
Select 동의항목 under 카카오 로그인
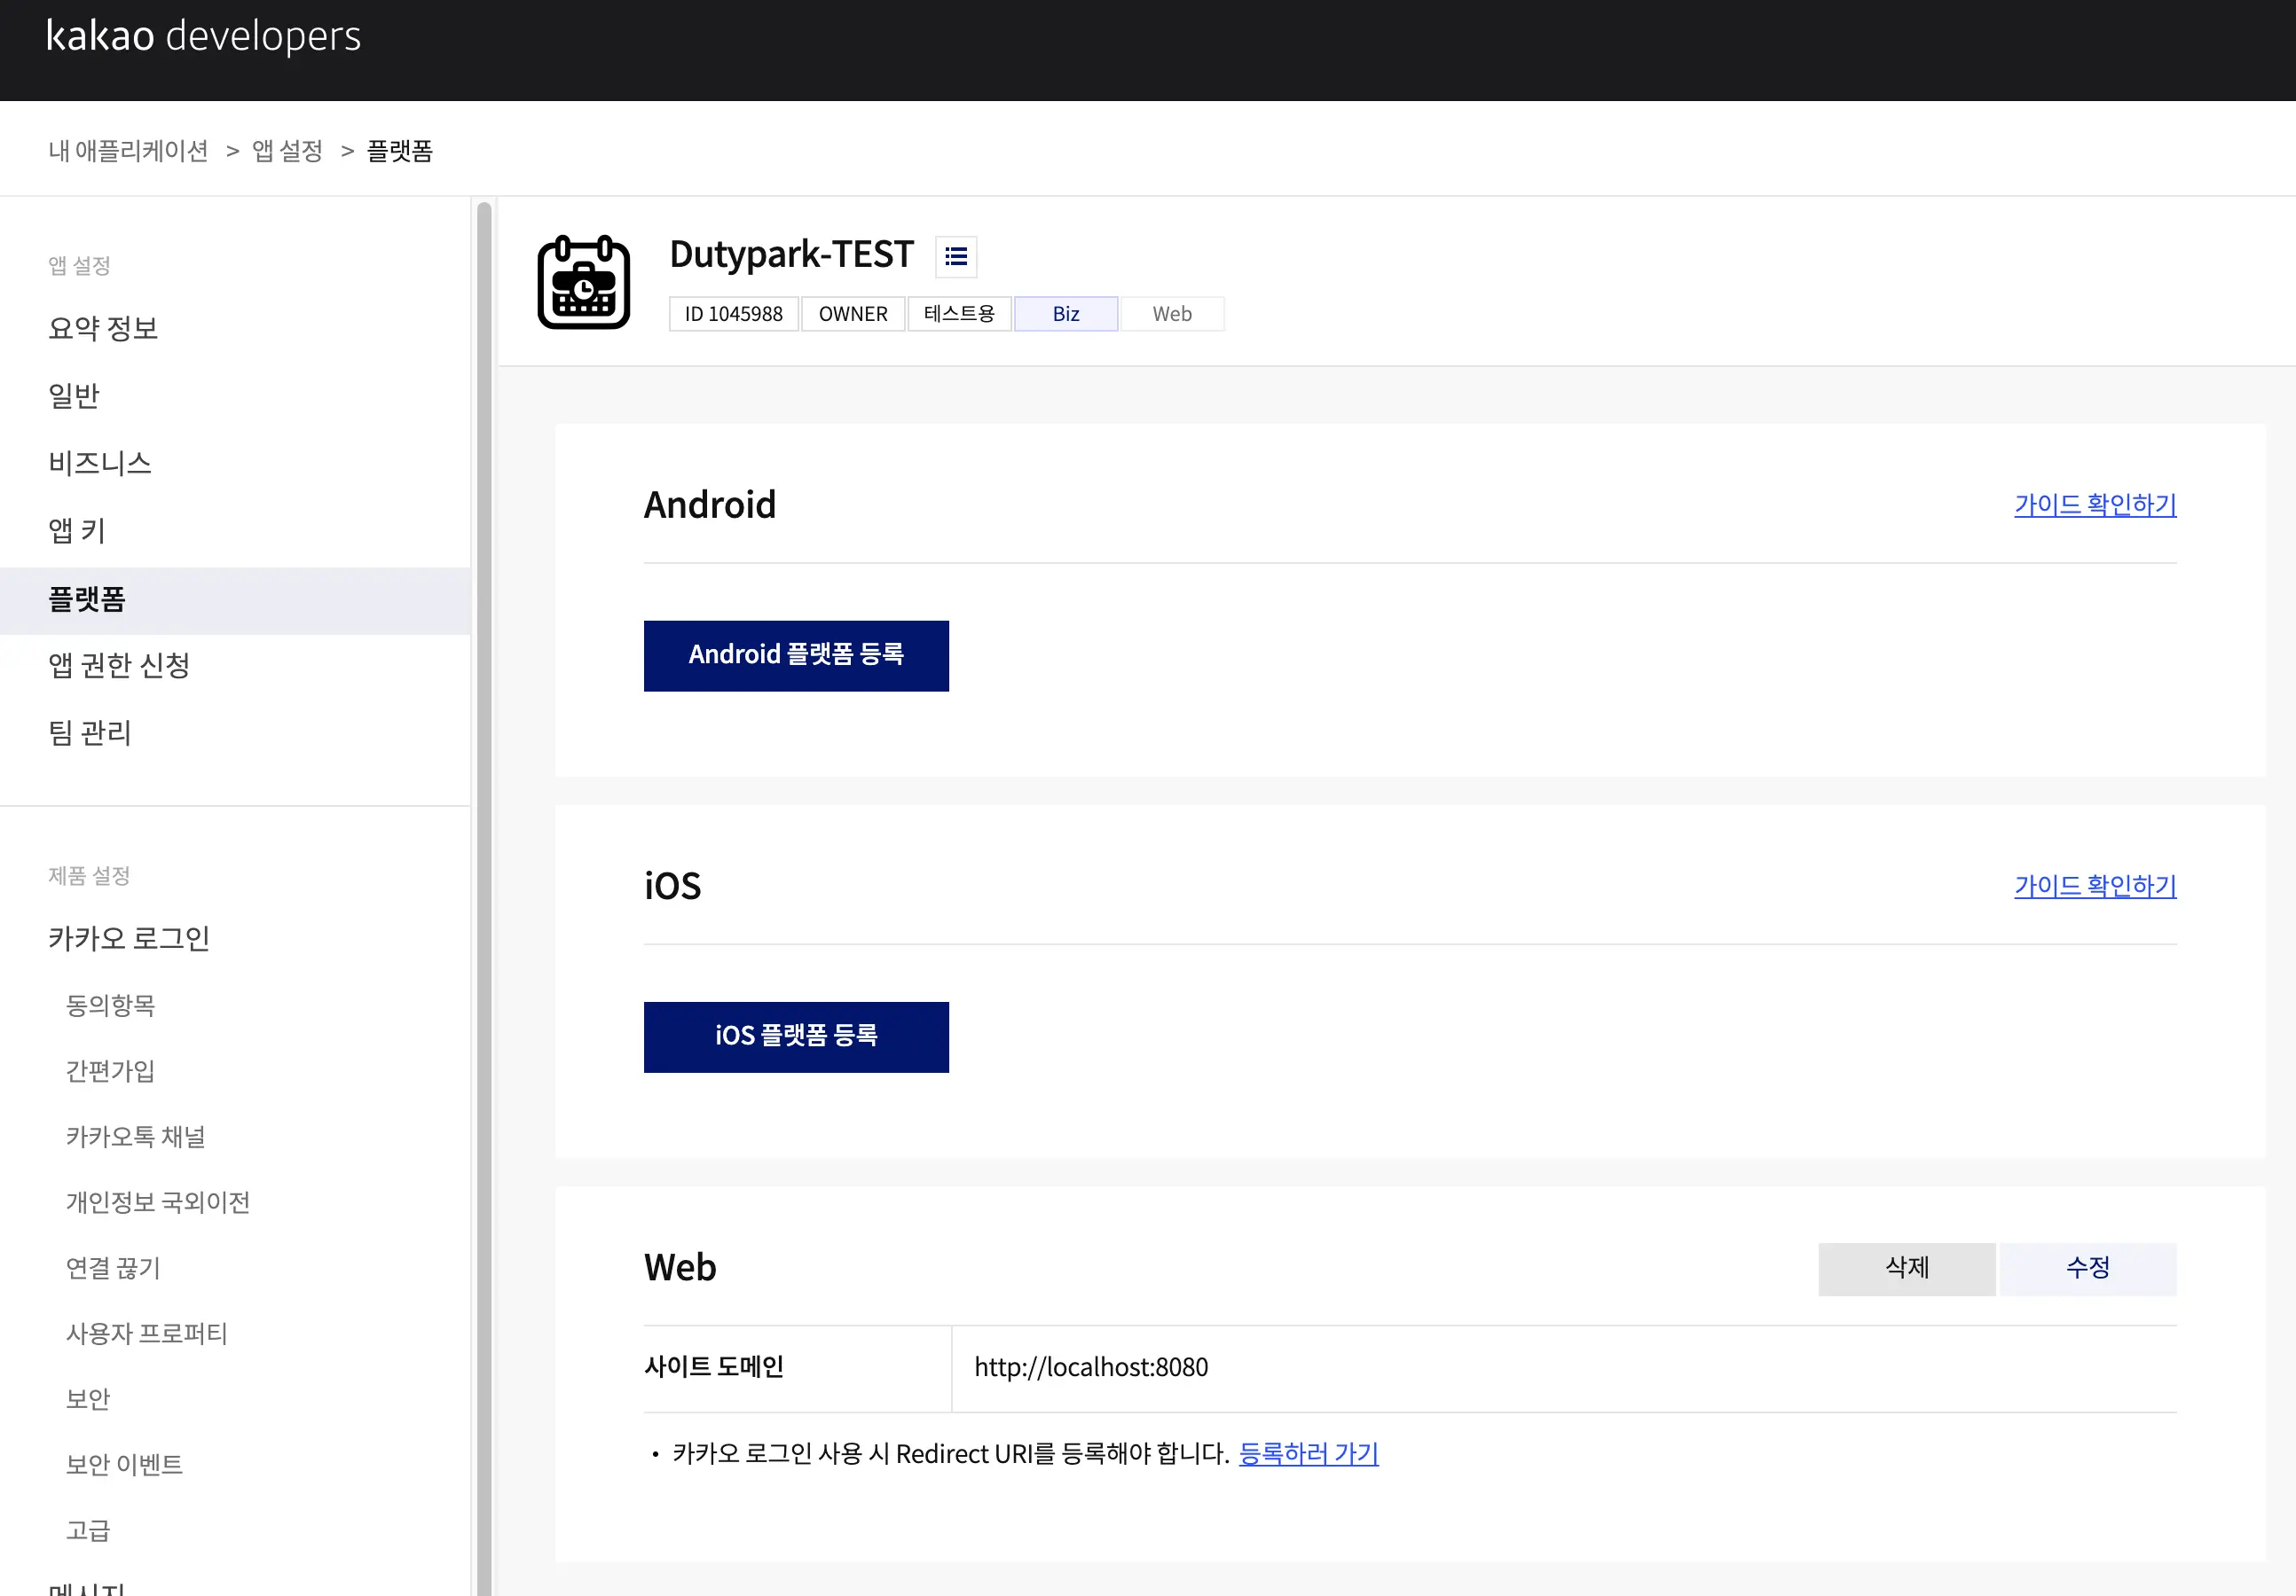(111, 1005)
